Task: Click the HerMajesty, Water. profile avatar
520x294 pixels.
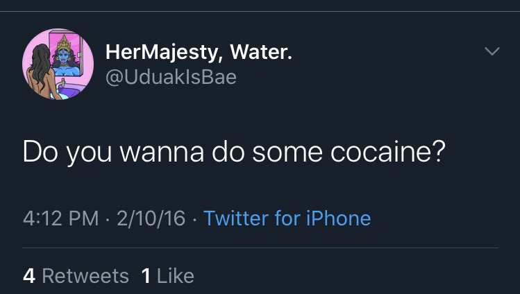Action: click(x=58, y=64)
